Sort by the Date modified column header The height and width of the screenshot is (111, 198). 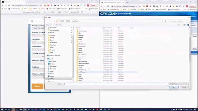pyautogui.click(x=107, y=28)
